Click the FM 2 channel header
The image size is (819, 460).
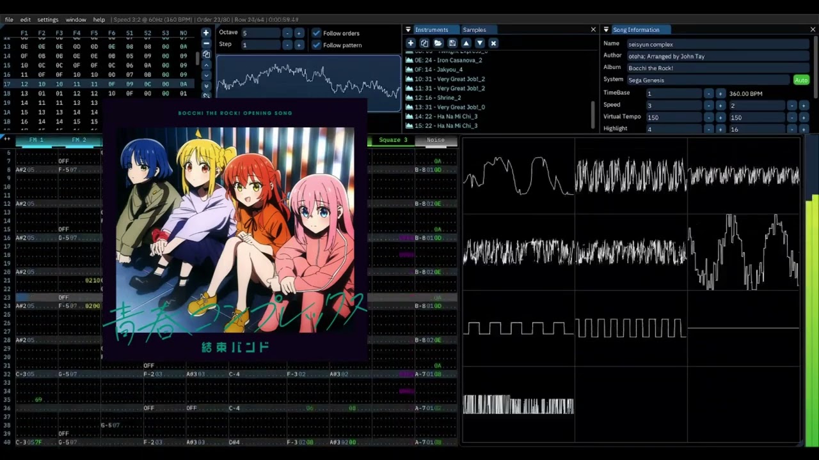tap(79, 140)
